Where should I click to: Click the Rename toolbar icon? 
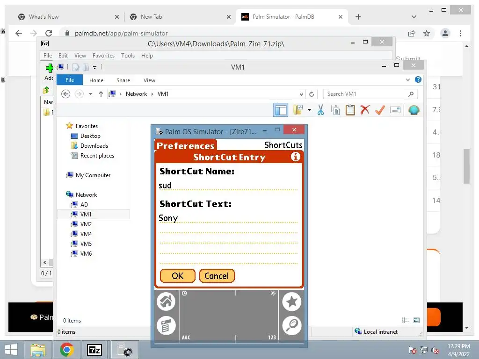click(x=395, y=110)
